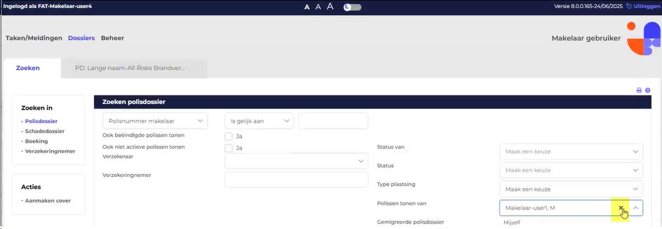The width and height of the screenshot is (662, 229).
Task: Click the colorful company logo
Action: 643,38
